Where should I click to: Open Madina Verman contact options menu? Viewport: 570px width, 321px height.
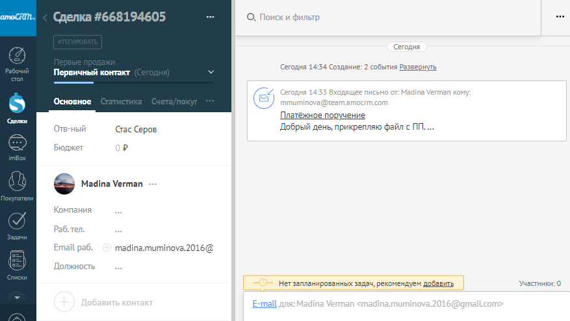[x=153, y=184]
